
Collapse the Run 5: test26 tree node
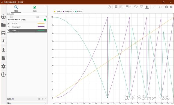click(8, 20)
